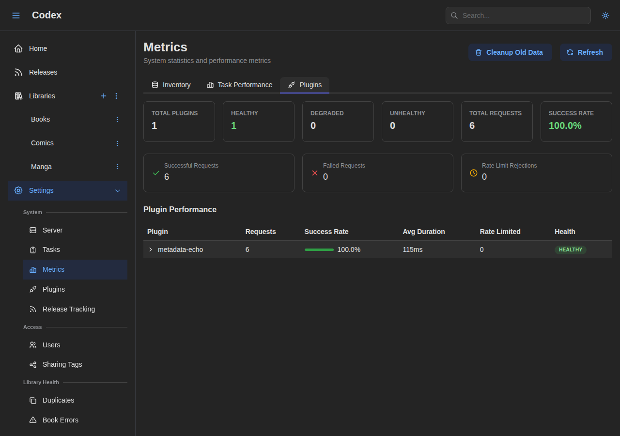Click the Avg Duration column header
This screenshot has width=620, height=436.
(x=424, y=232)
